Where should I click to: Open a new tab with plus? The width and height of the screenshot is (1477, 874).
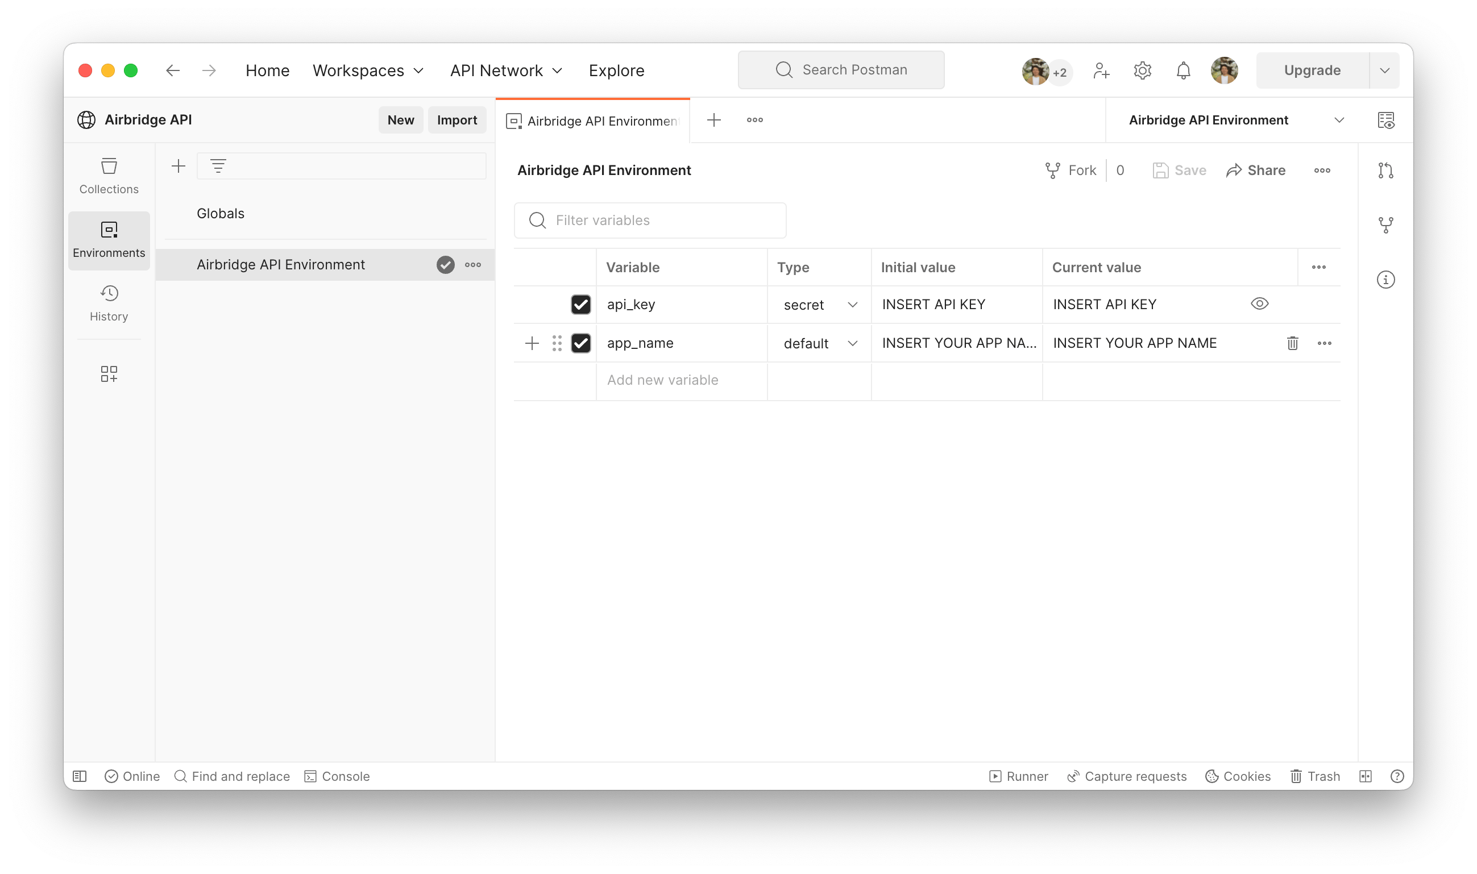point(713,120)
